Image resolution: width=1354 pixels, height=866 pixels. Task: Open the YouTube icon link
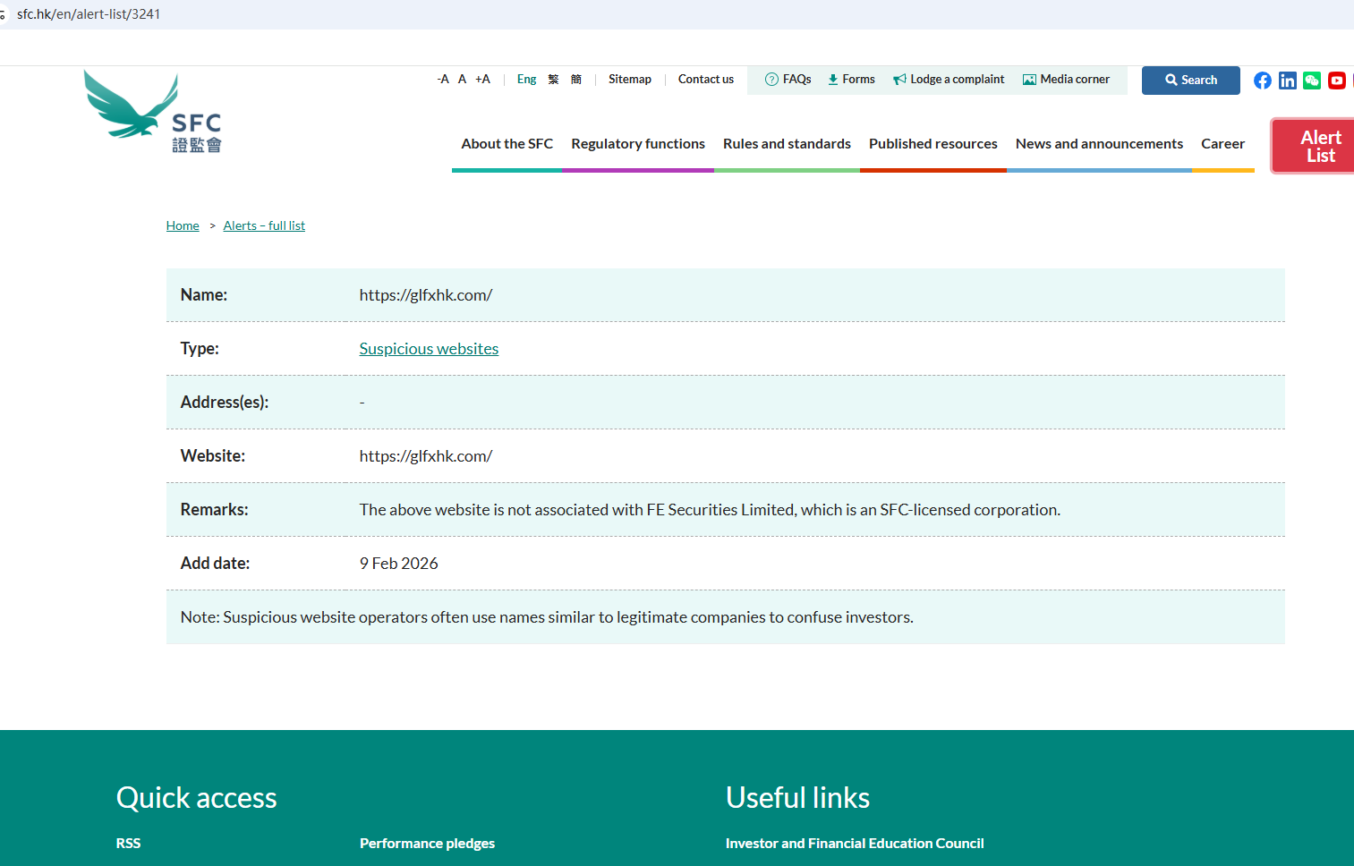[x=1336, y=81]
